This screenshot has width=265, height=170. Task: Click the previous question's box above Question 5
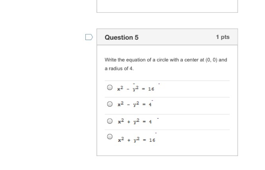pyautogui.click(x=167, y=6)
